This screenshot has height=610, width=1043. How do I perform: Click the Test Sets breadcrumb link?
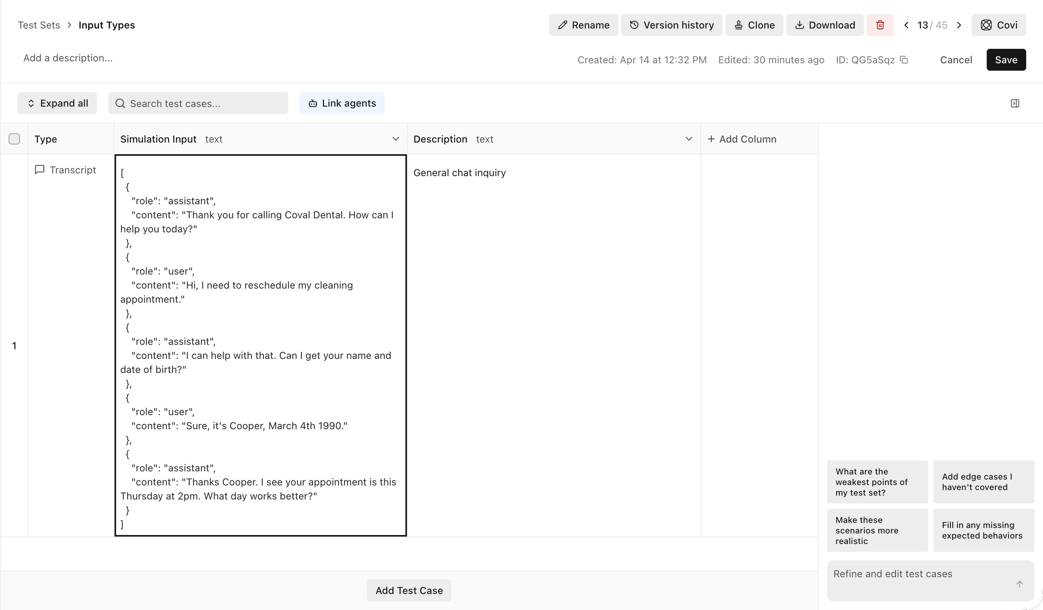[x=39, y=25]
